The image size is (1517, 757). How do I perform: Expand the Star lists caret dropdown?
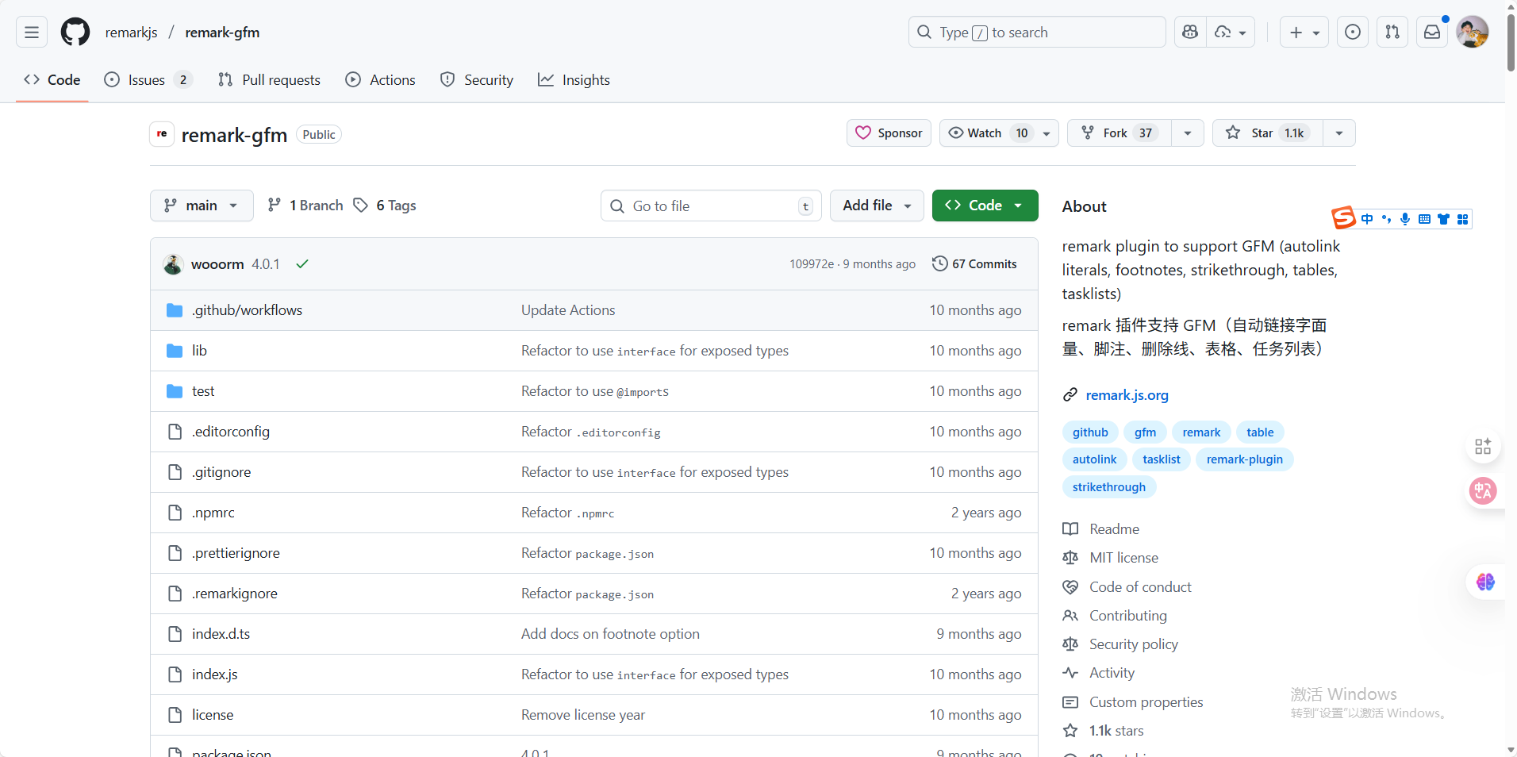click(x=1339, y=133)
